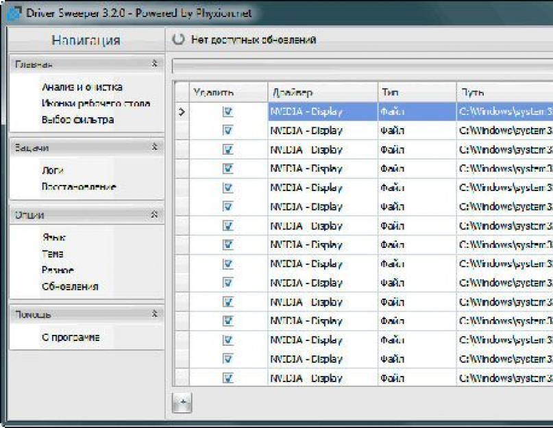
Task: Uncheck the Удалить checkbox in the bottom visible row
Action: click(228, 378)
